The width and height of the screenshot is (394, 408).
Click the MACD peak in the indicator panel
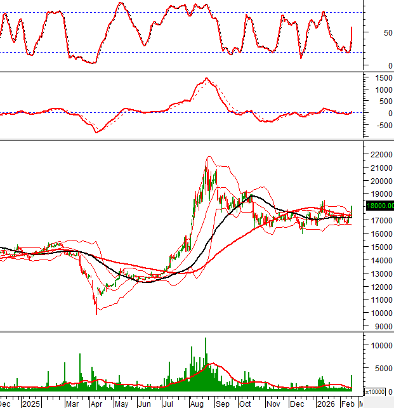(206, 79)
